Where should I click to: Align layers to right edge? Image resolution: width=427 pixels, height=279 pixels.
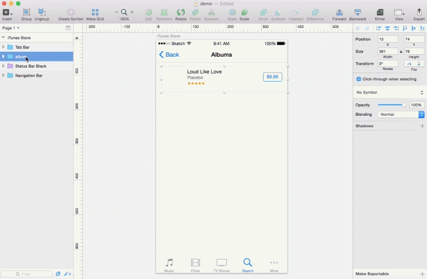(x=396, y=28)
